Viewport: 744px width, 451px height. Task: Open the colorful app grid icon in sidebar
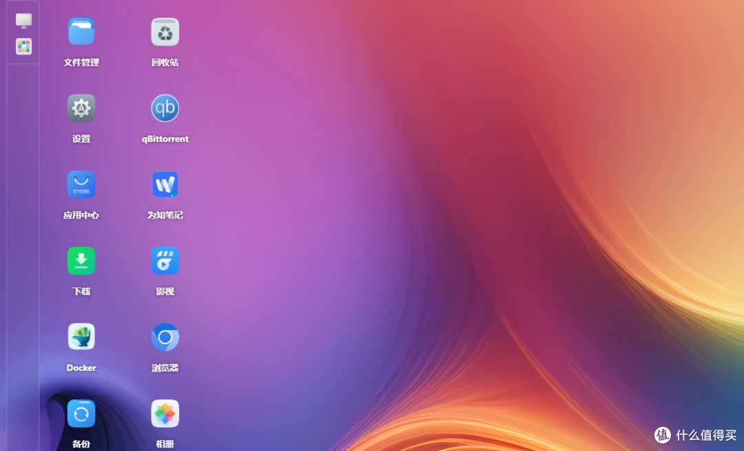[23, 46]
